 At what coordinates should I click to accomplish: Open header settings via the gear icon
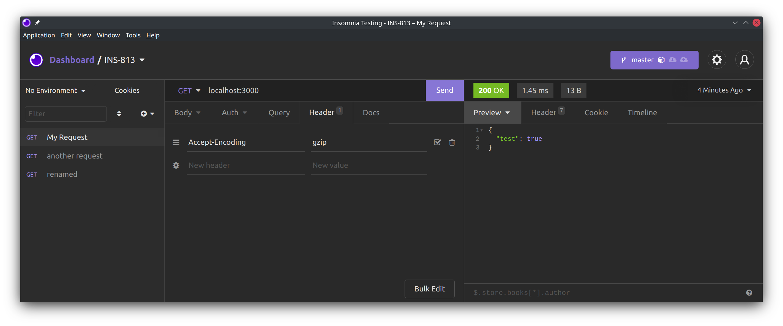point(176,165)
